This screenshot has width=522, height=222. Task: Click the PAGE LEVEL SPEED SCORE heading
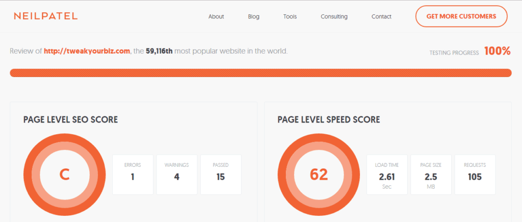[x=329, y=119]
